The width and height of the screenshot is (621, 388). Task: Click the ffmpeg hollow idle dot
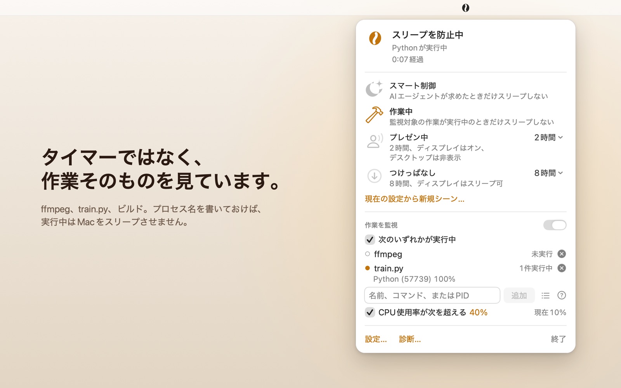368,254
